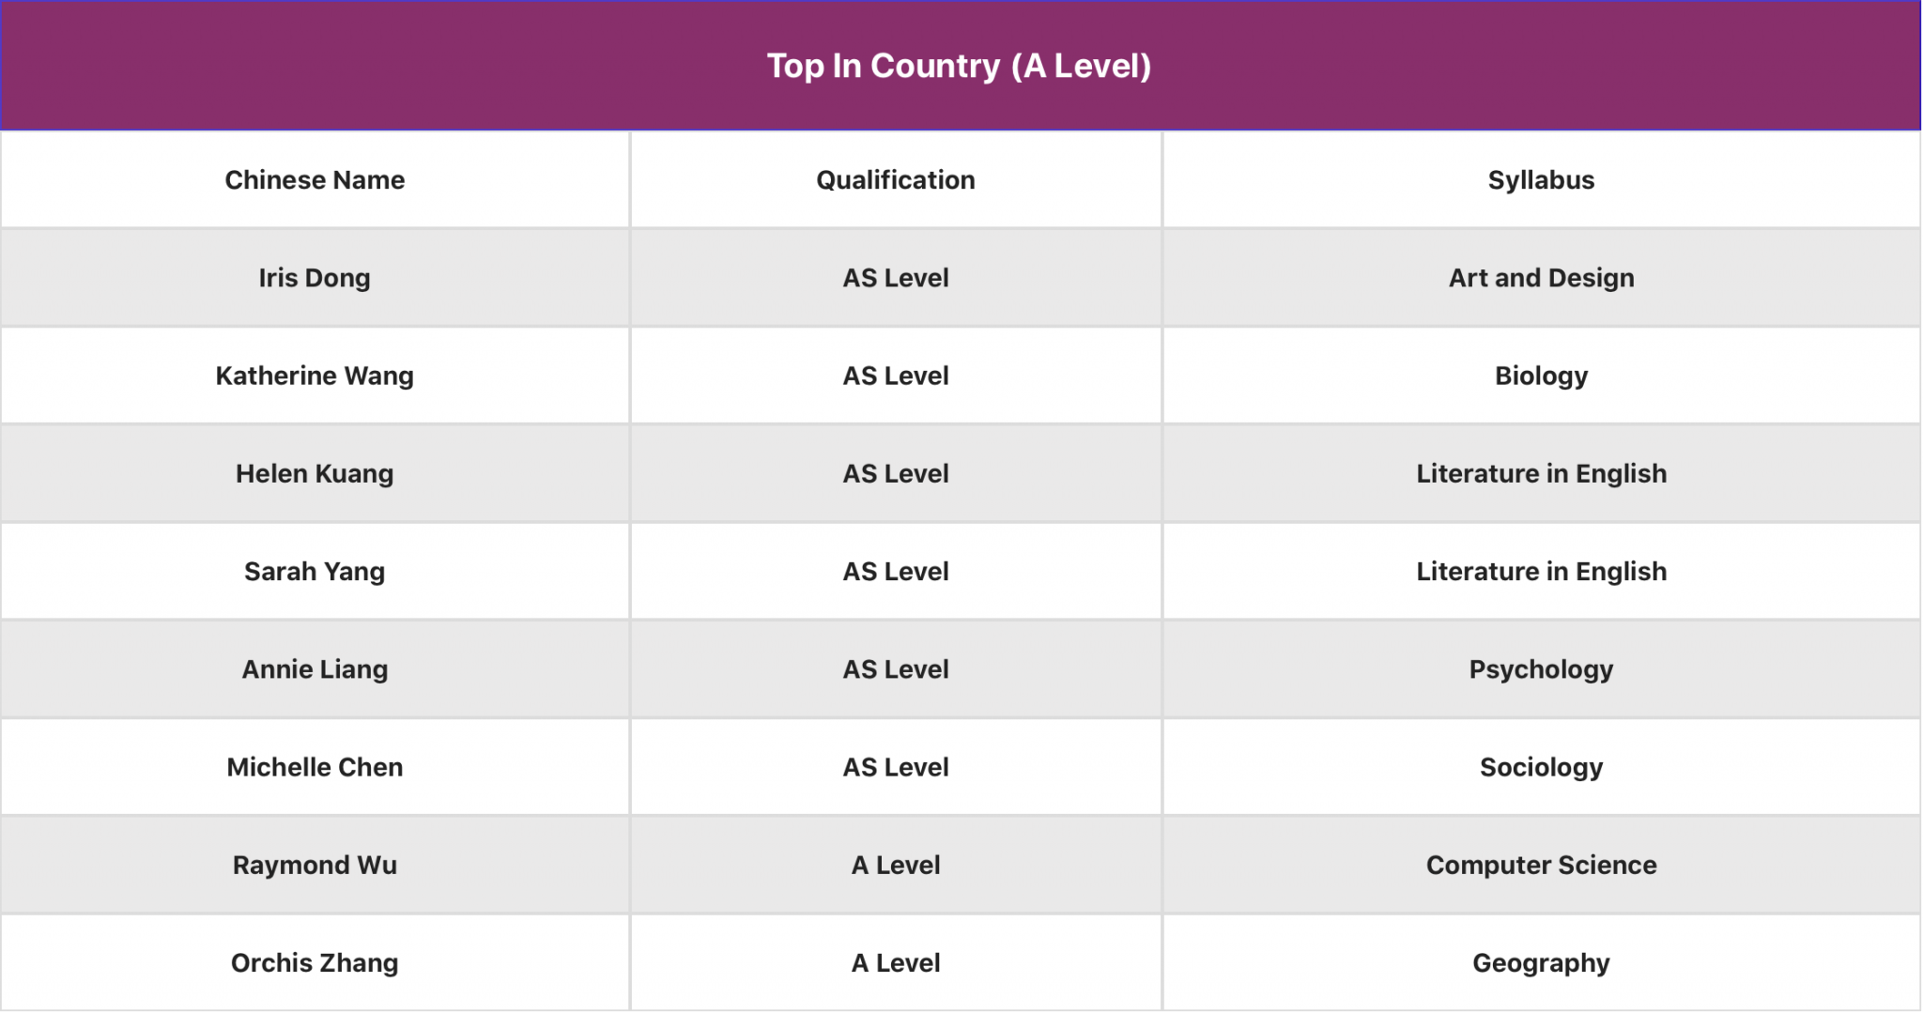This screenshot has width=1923, height=1013.
Task: Click the Raymond Wu name cell
Action: pyautogui.click(x=315, y=866)
